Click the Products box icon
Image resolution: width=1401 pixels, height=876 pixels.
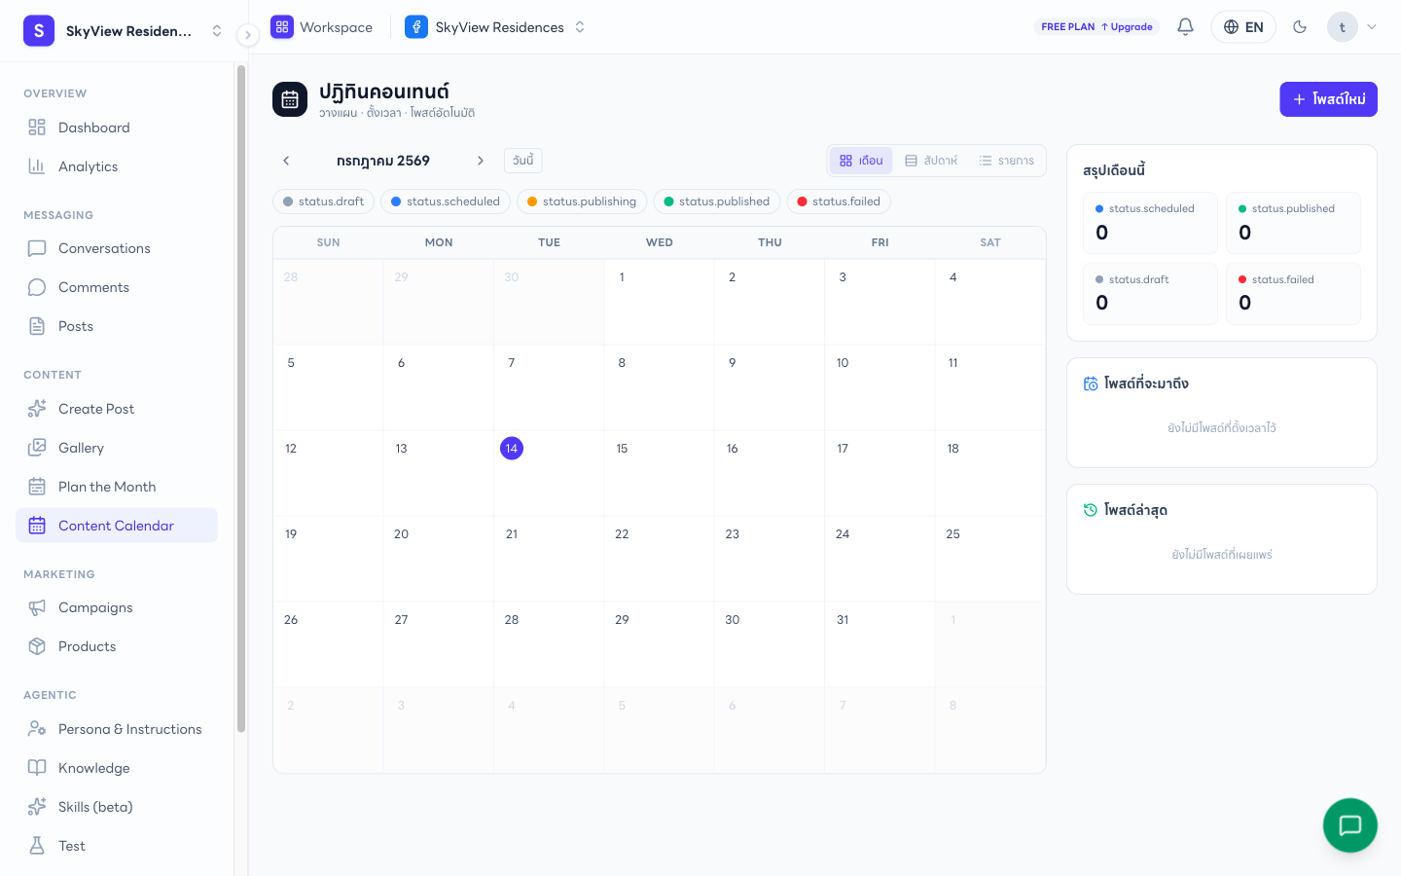point(37,646)
